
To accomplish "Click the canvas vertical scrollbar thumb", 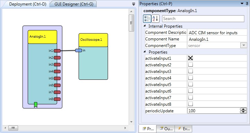I will (131, 23).
